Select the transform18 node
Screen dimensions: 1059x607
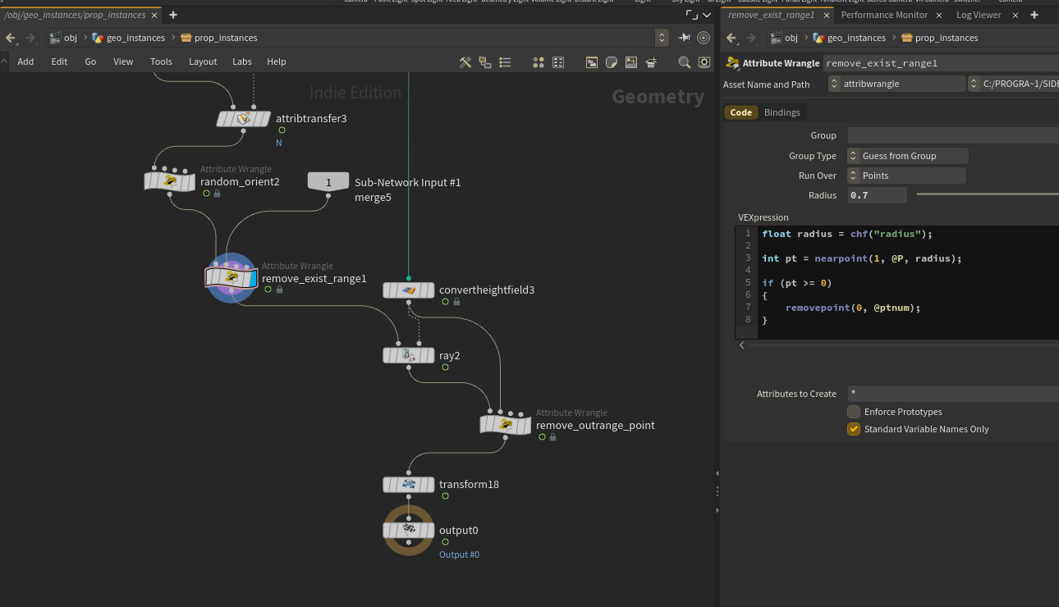pos(409,485)
